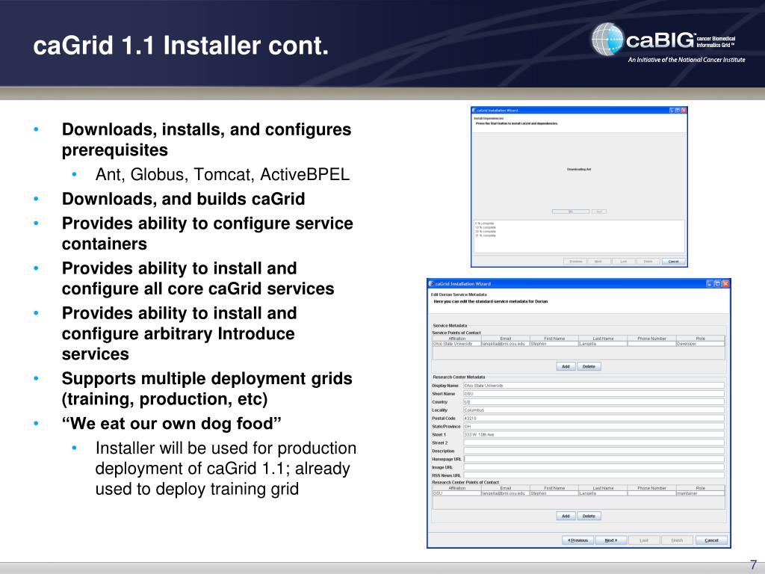765x574 pixels.
Task: Click the Developer role cell
Action: [700, 344]
